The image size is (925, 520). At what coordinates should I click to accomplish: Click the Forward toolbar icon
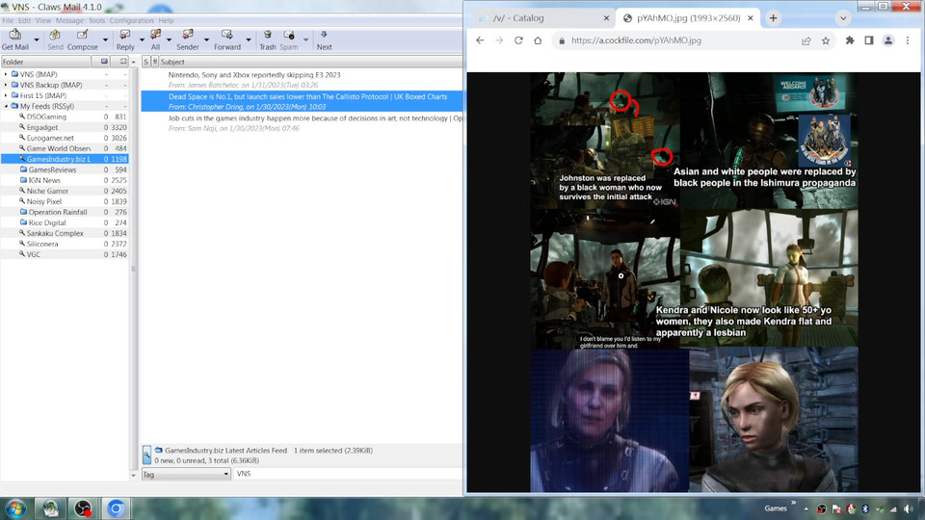227,39
